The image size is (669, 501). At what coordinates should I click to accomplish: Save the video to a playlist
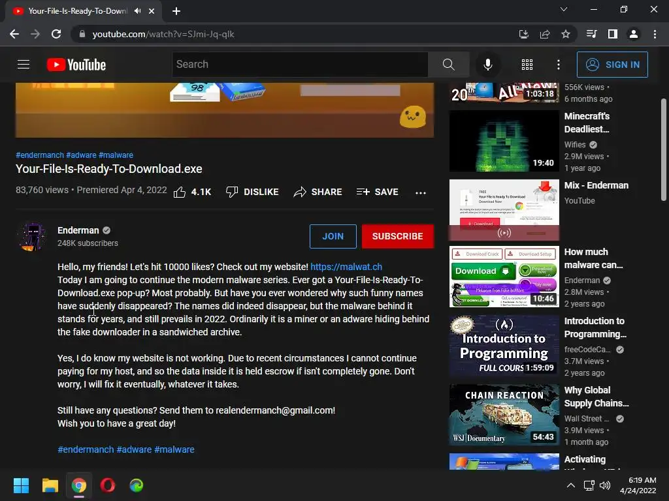[x=377, y=192]
